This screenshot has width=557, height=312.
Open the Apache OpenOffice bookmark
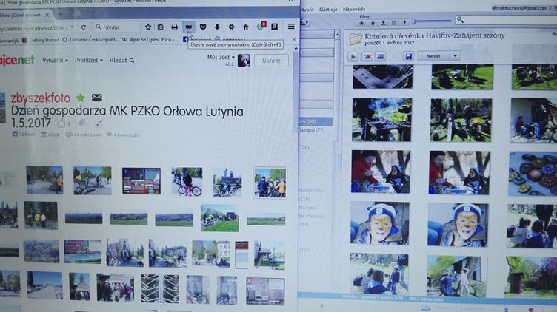point(150,40)
